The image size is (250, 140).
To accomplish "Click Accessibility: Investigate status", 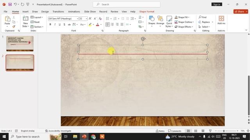I will click(x=58, y=131).
